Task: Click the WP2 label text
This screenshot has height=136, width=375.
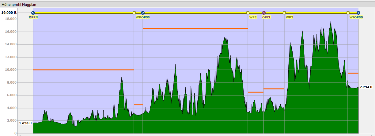Action: (253, 17)
